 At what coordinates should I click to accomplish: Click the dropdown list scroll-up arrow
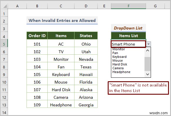pyautogui.click(x=147, y=51)
